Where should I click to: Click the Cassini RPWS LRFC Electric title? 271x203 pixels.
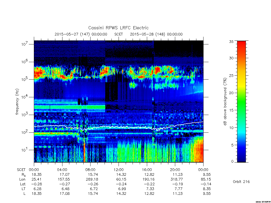118,28
